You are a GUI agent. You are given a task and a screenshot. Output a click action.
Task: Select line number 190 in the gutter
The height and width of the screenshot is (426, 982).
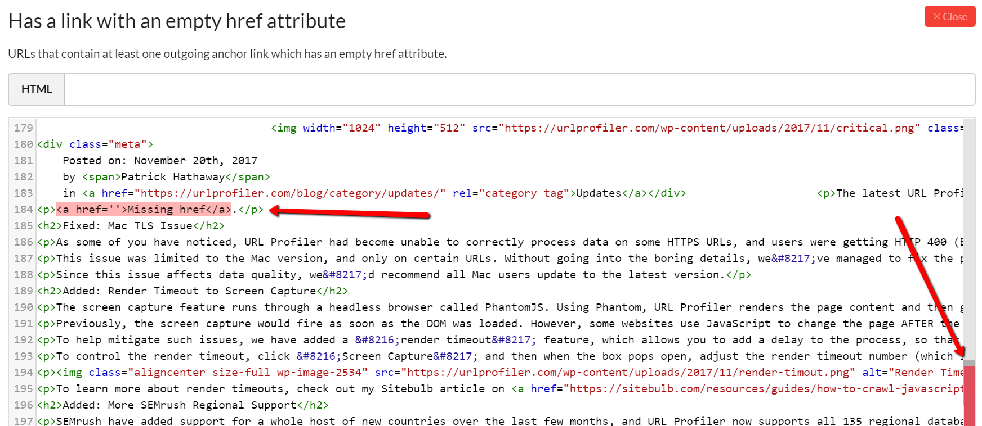coord(23,307)
